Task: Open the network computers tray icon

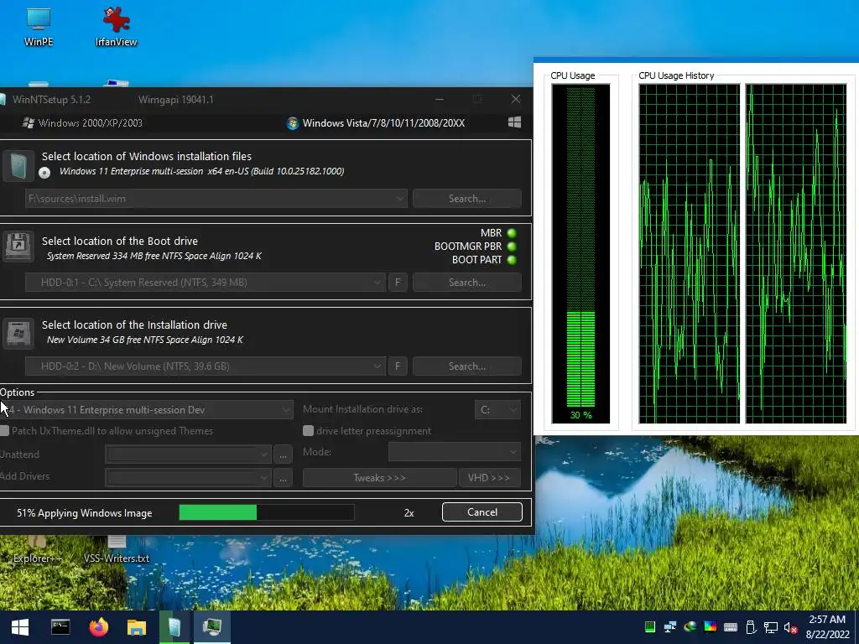Action: coord(669,627)
